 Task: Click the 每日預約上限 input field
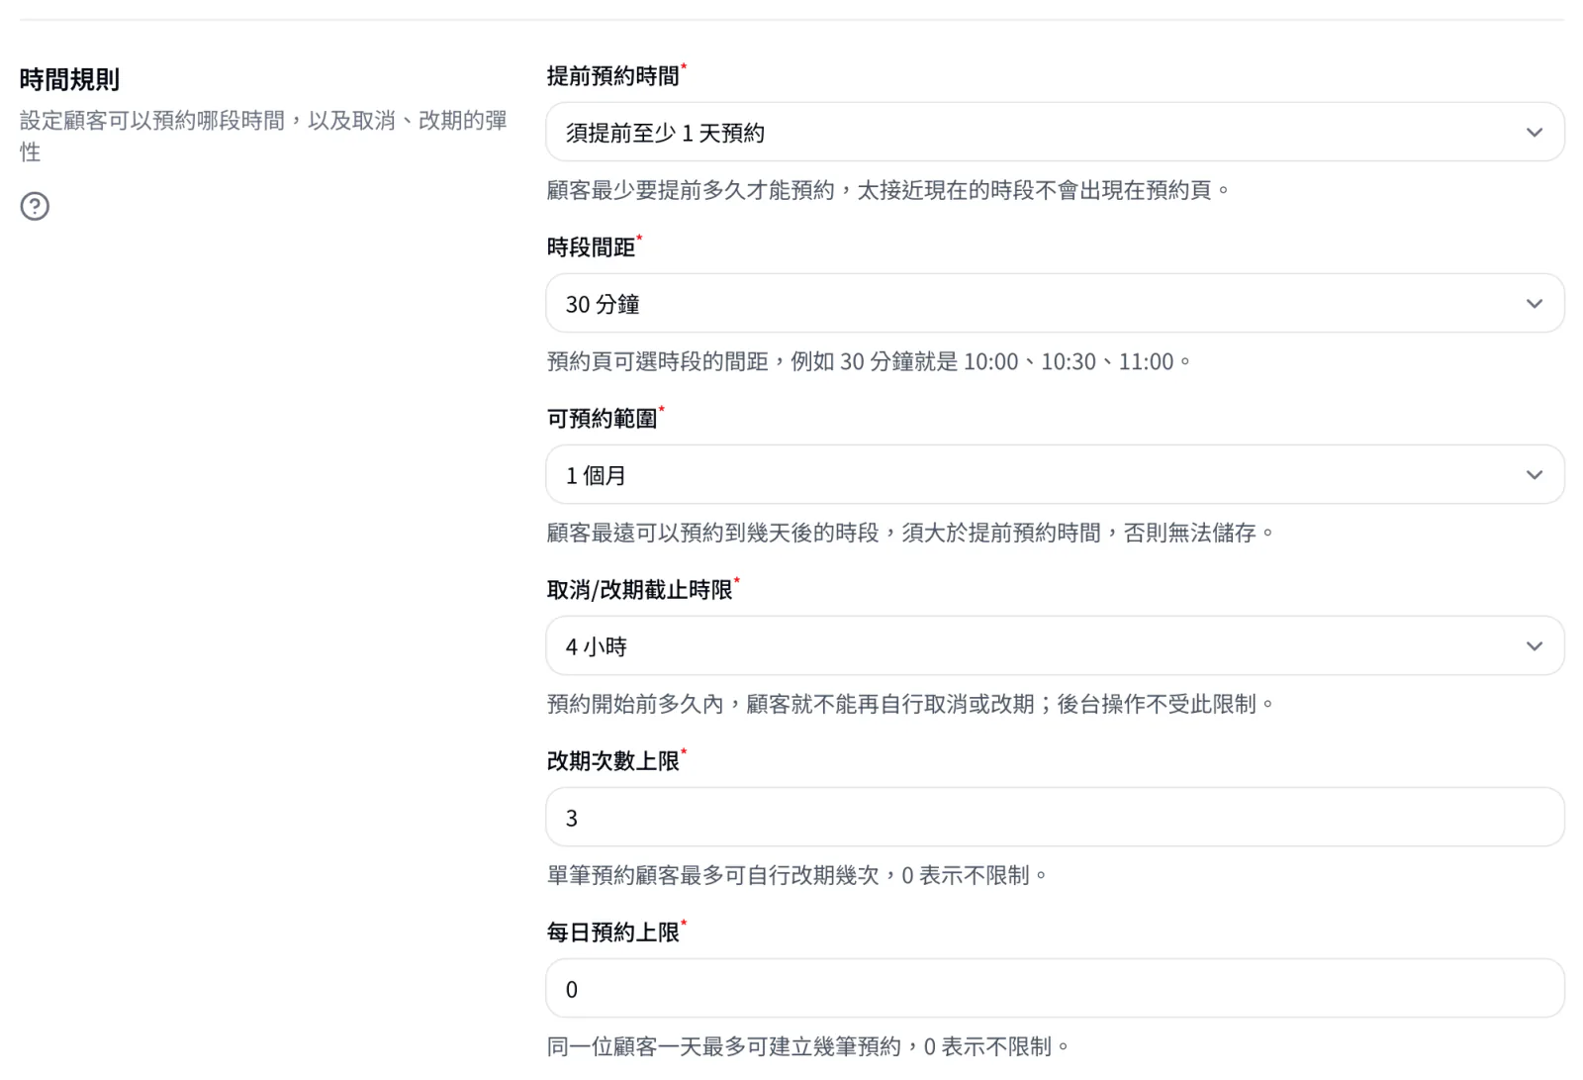(x=1055, y=988)
